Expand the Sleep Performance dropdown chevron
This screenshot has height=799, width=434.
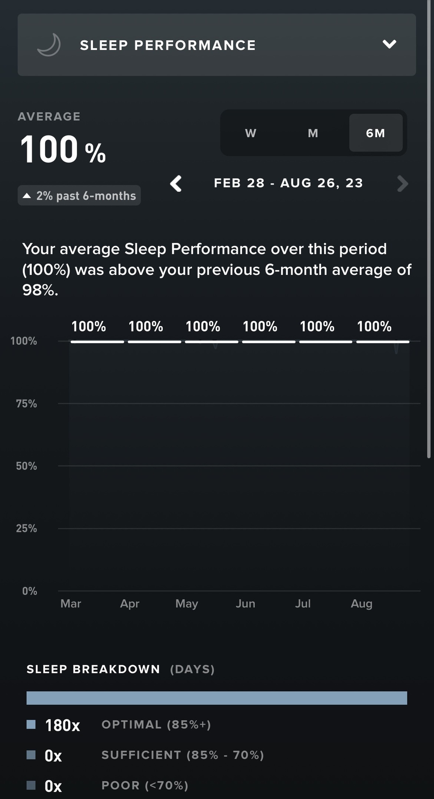click(x=389, y=44)
